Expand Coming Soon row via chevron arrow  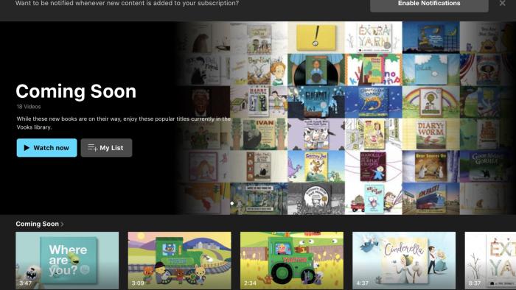click(62, 224)
